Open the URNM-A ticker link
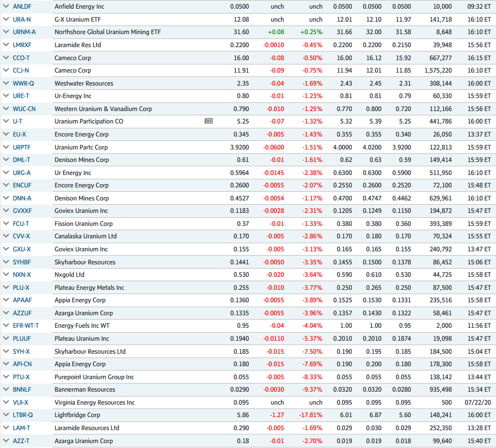 pos(24,32)
